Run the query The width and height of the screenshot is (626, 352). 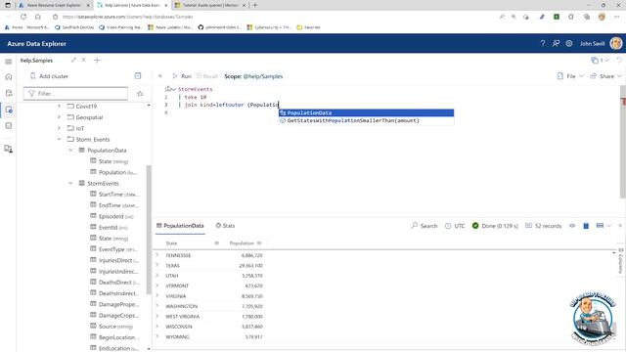coord(182,76)
